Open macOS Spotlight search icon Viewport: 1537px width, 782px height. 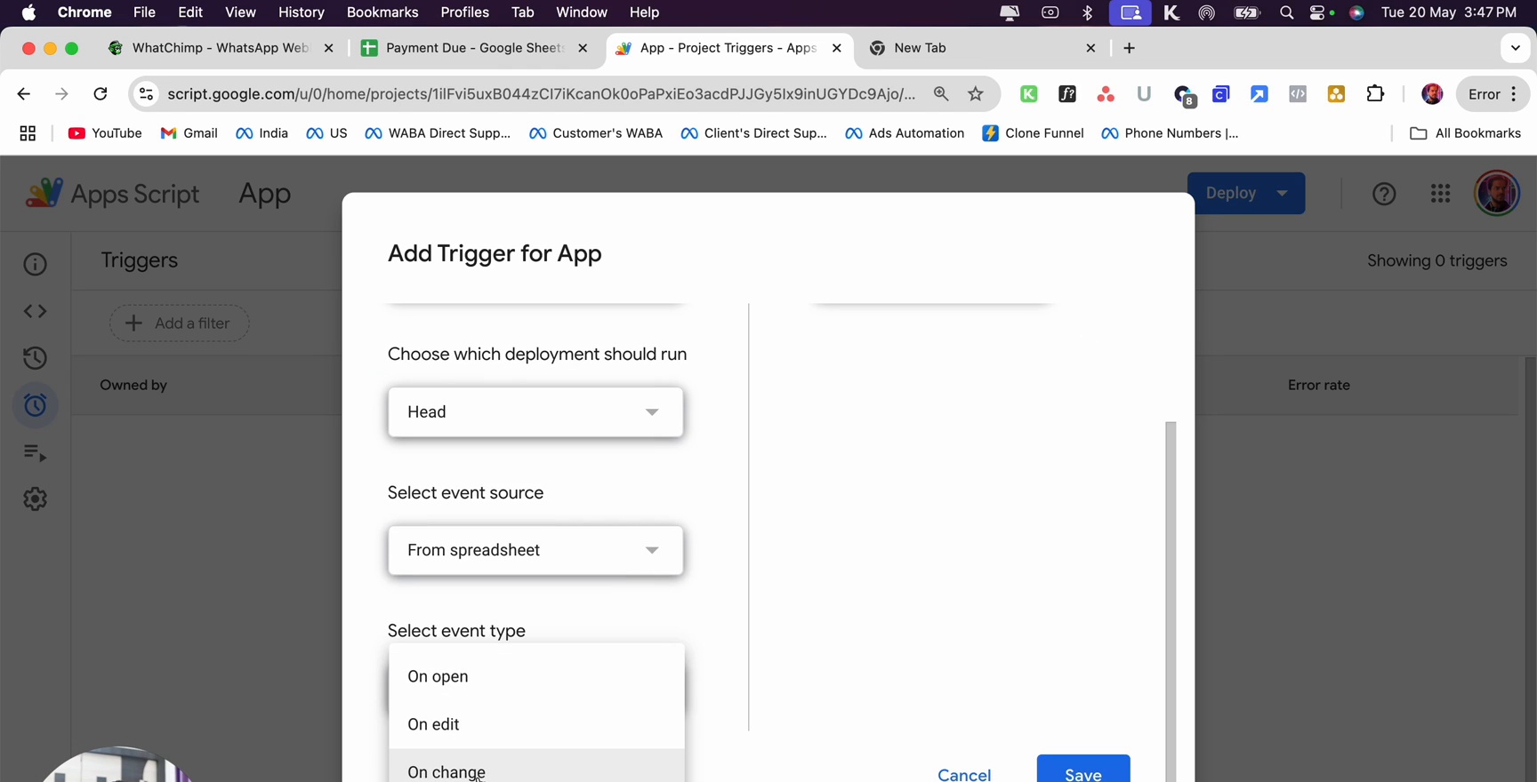pyautogui.click(x=1286, y=12)
